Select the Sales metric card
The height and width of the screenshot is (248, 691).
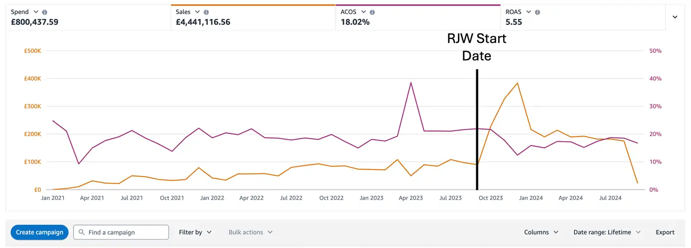click(253, 18)
